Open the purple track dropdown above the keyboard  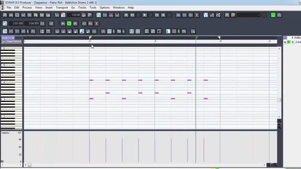pos(8,38)
